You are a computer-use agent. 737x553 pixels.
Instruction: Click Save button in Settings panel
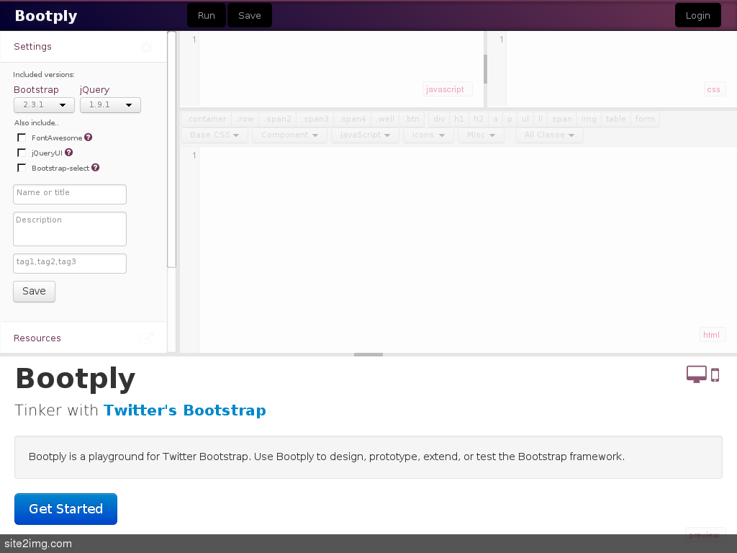[x=35, y=292]
